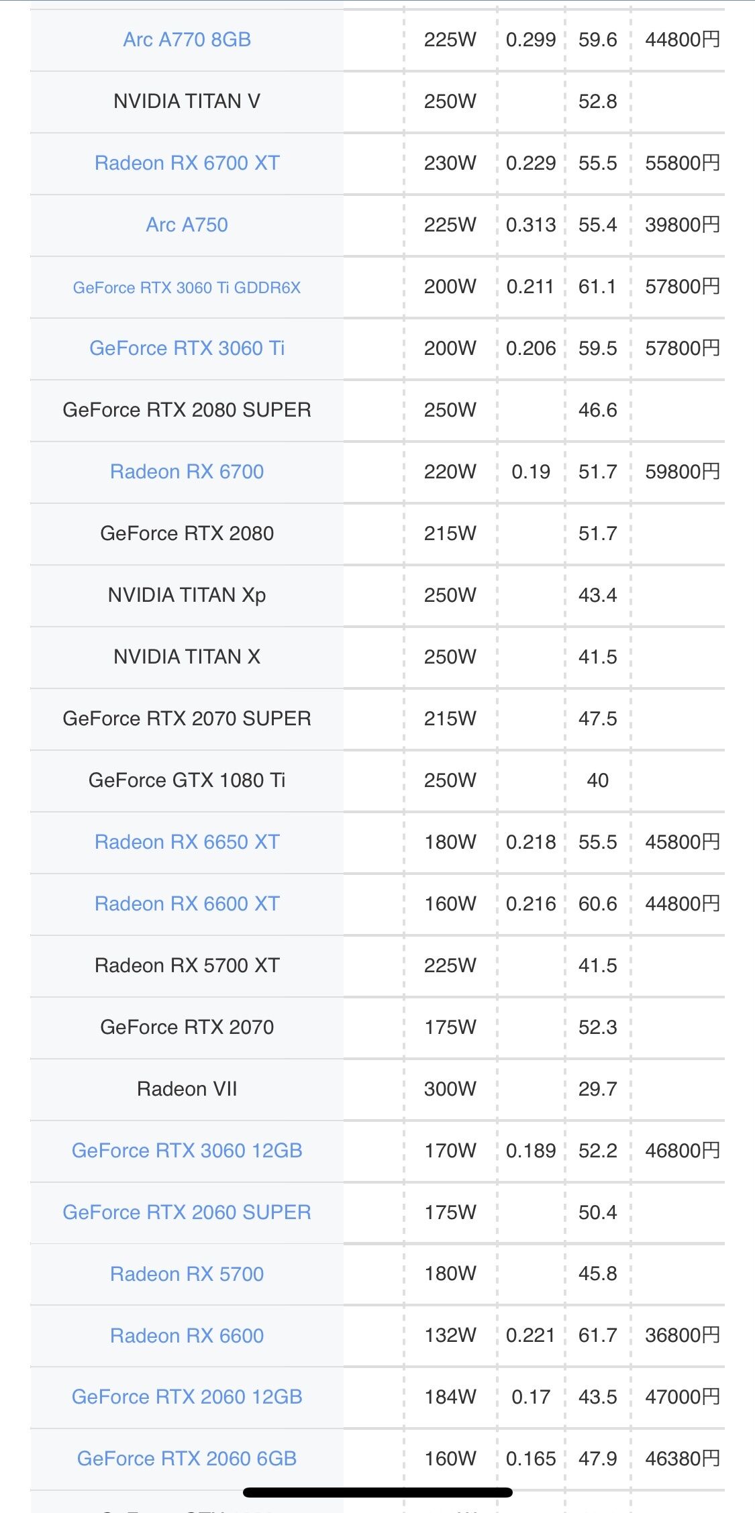The height and width of the screenshot is (1513, 755).
Task: Open the Radeon RX 6600 link
Action: [x=187, y=1336]
